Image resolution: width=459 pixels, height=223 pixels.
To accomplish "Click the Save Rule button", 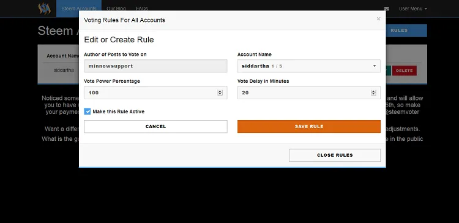I will (309, 127).
